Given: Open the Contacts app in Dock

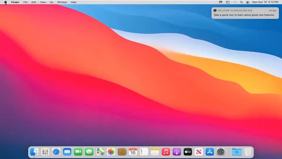Looking at the screenshot, I should (x=122, y=152).
